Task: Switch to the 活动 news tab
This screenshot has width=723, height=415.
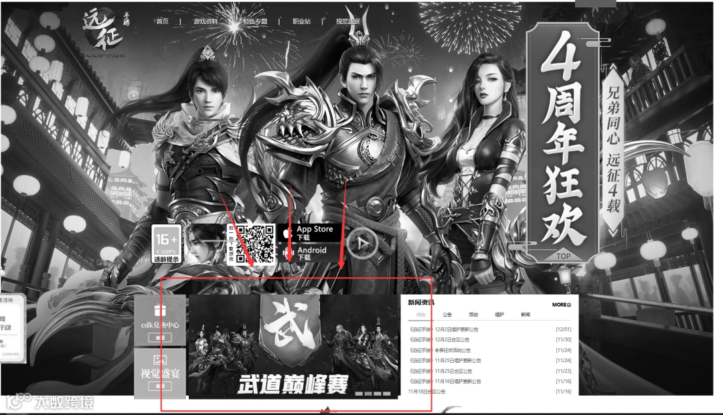Action: [473, 315]
